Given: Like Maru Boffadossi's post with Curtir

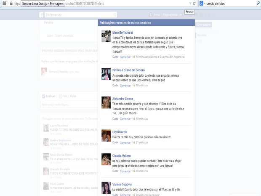Looking at the screenshot, I should [115, 56].
